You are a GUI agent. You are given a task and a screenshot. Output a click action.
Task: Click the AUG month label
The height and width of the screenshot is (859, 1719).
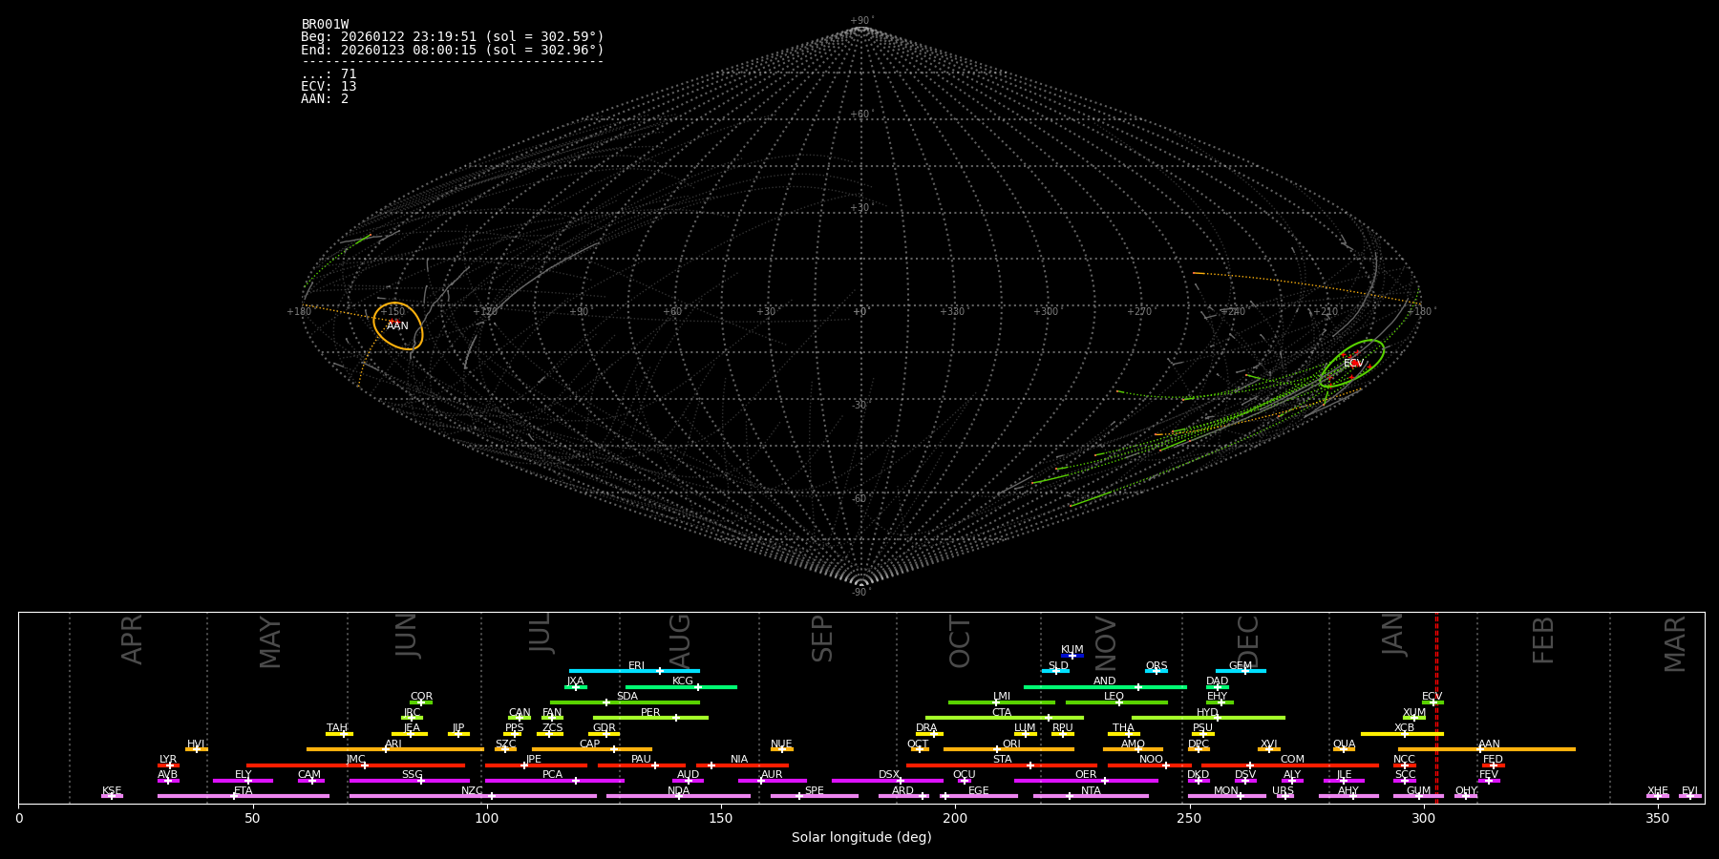(x=680, y=641)
